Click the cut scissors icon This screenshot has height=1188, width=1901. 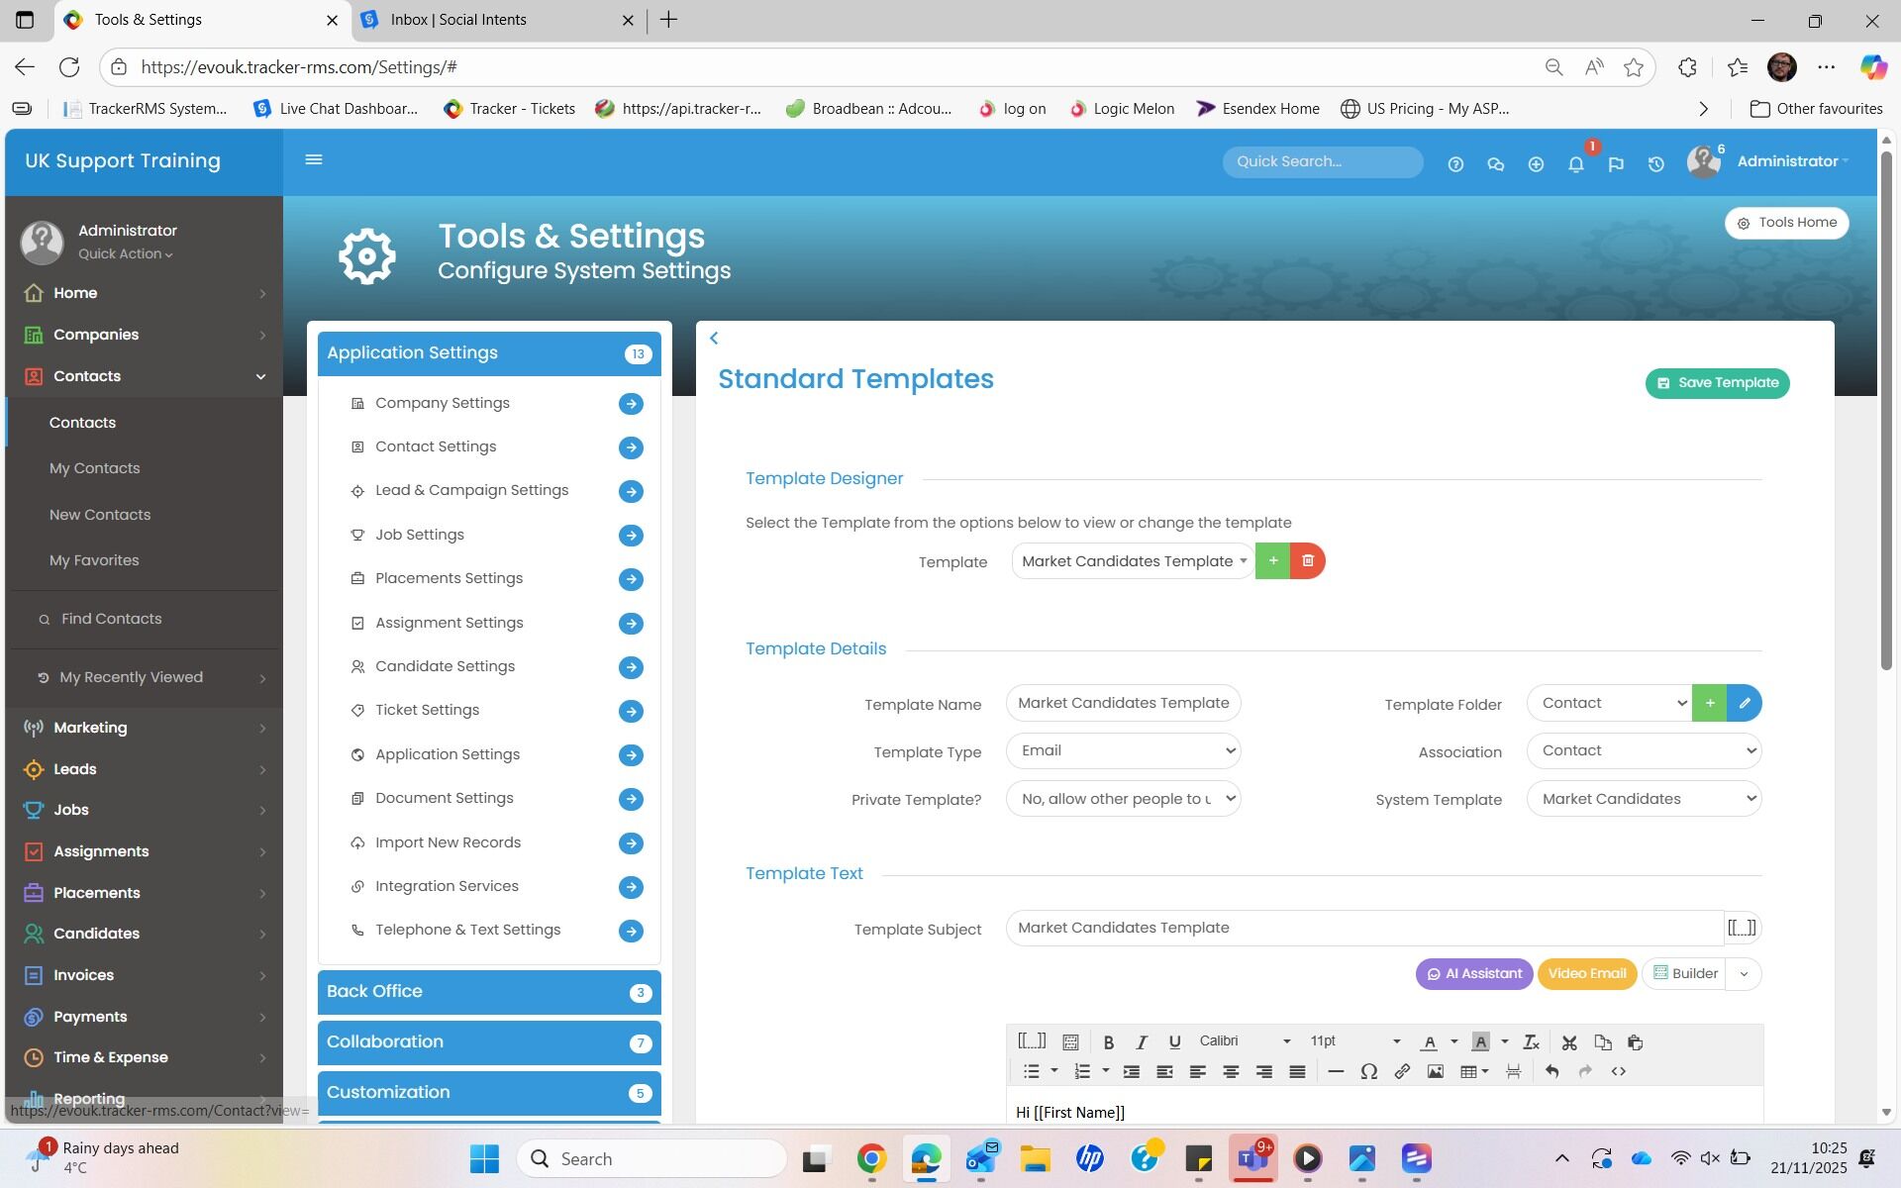(x=1569, y=1042)
